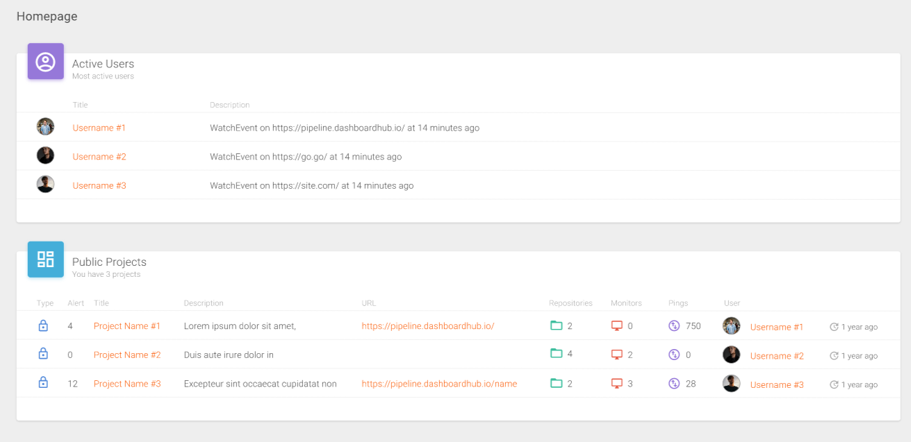Click Username #1's avatar in Active Users
The height and width of the screenshot is (442, 911).
45,126
